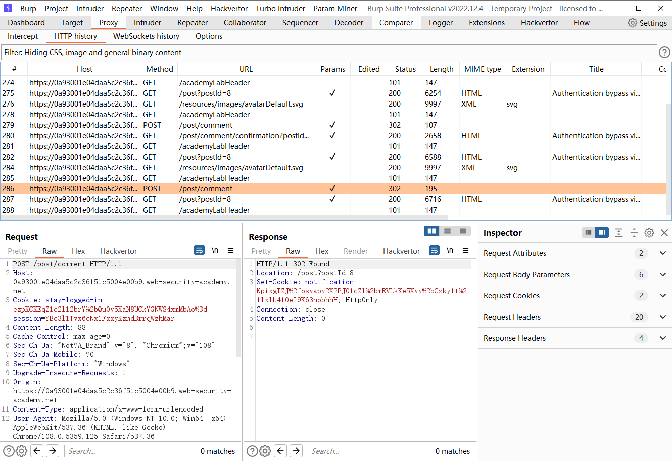Open the Project menu

pyautogui.click(x=56, y=8)
